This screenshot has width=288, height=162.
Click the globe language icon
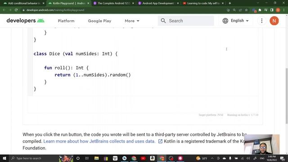click(225, 21)
